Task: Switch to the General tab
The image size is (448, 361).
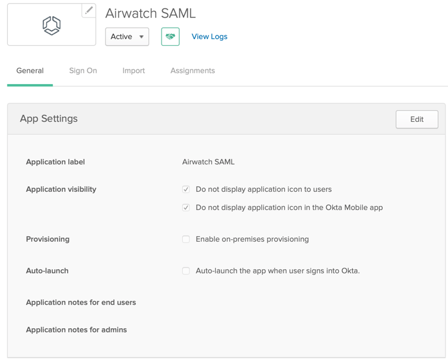Action: pos(30,71)
